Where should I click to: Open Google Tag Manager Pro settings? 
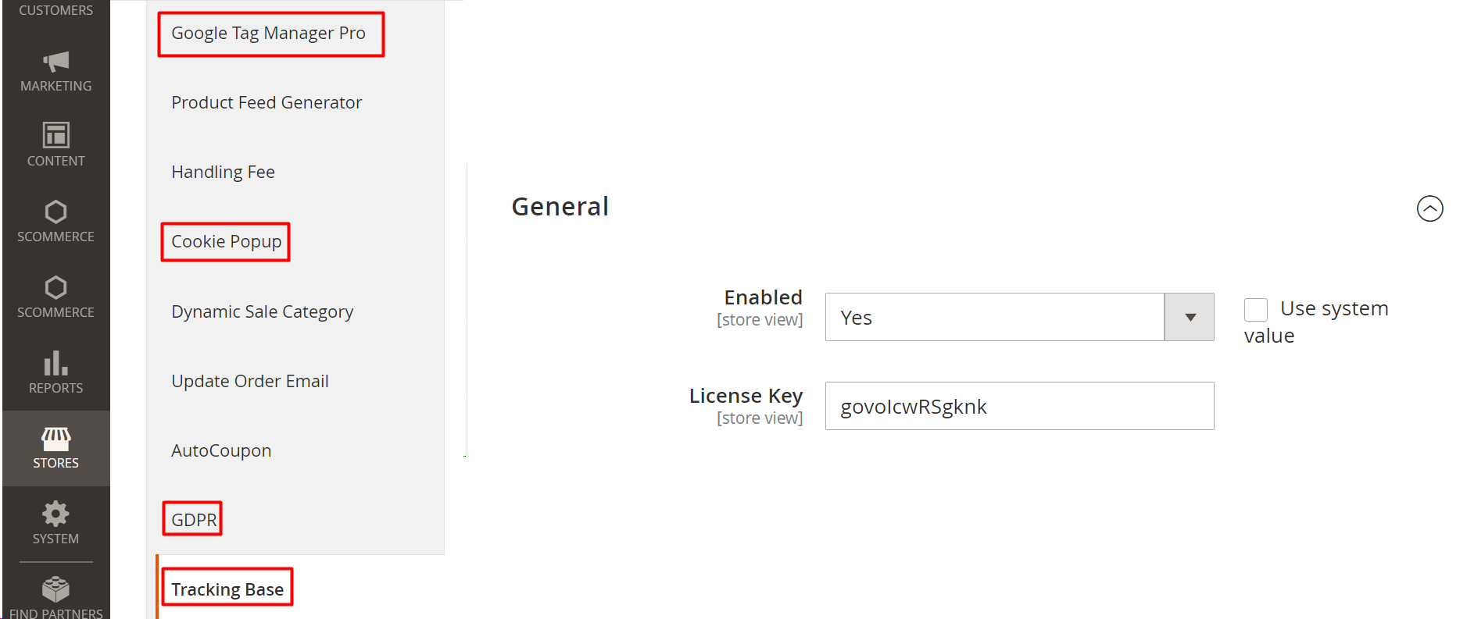click(x=269, y=34)
